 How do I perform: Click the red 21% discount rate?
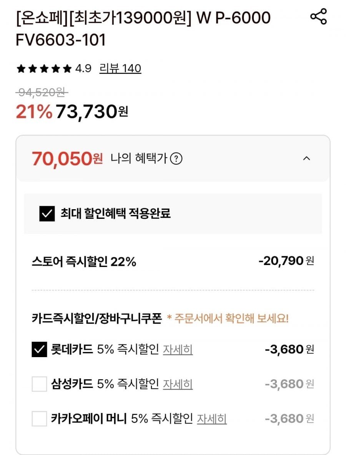(x=33, y=112)
